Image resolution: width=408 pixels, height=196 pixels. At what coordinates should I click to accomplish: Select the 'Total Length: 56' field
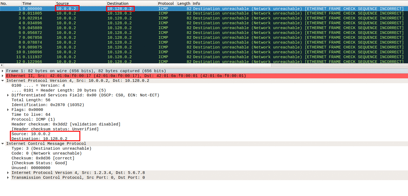[x=31, y=100]
